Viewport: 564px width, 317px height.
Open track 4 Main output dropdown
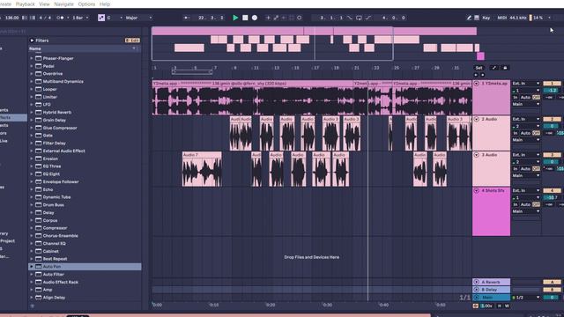526,211
